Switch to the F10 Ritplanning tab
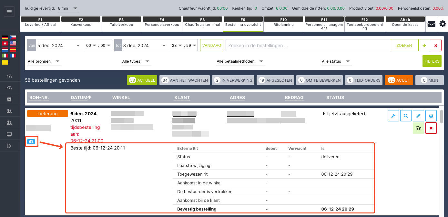The image size is (448, 217). (x=283, y=22)
